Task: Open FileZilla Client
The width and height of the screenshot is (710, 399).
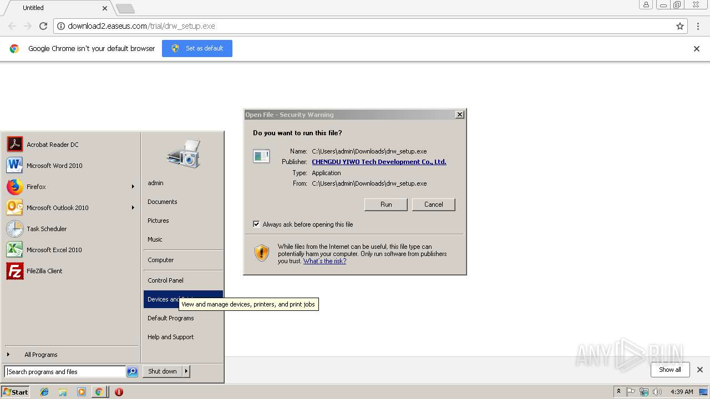Action: click(x=70, y=271)
